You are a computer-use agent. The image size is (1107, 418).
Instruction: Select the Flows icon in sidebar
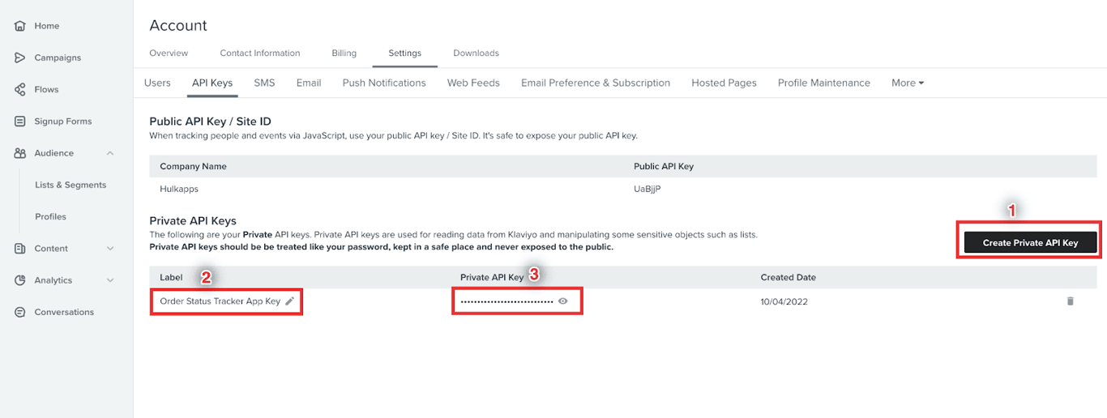coord(20,89)
